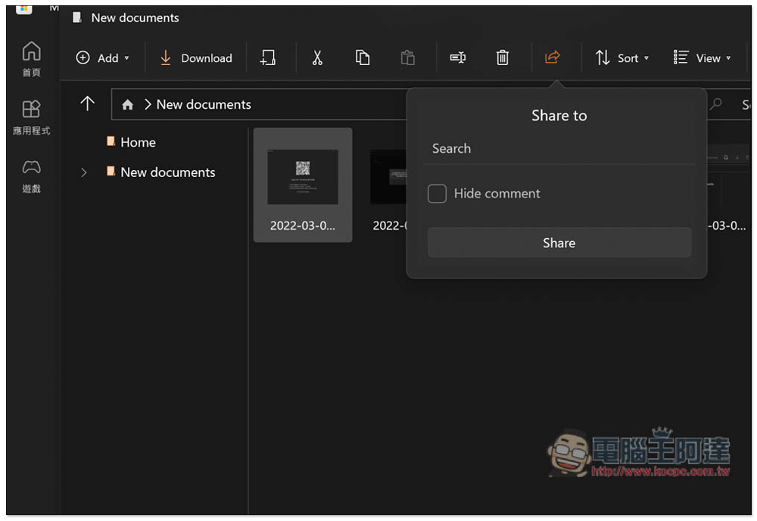The width and height of the screenshot is (757, 521).
Task: Click the home icon in address bar
Action: (127, 104)
